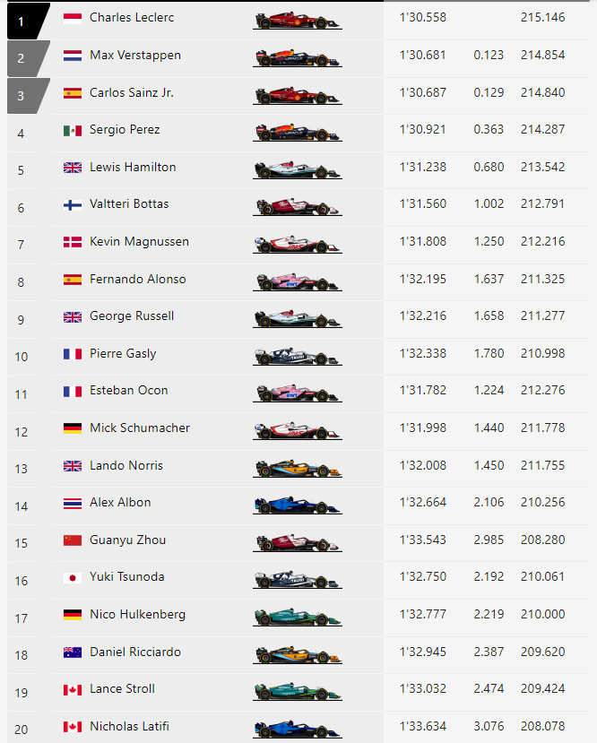
Task: Click Fernando Alonso's pink Alpine car icon
Action: pos(298,282)
